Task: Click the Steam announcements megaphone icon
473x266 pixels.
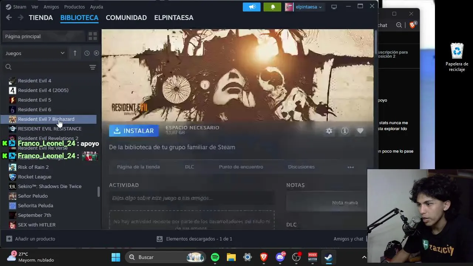Action: click(252, 7)
